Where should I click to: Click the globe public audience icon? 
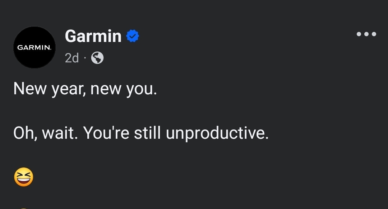97,58
